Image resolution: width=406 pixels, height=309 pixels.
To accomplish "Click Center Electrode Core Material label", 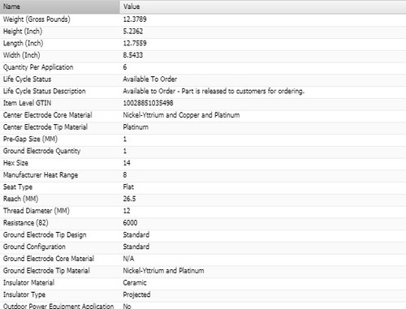I will (48, 115).
